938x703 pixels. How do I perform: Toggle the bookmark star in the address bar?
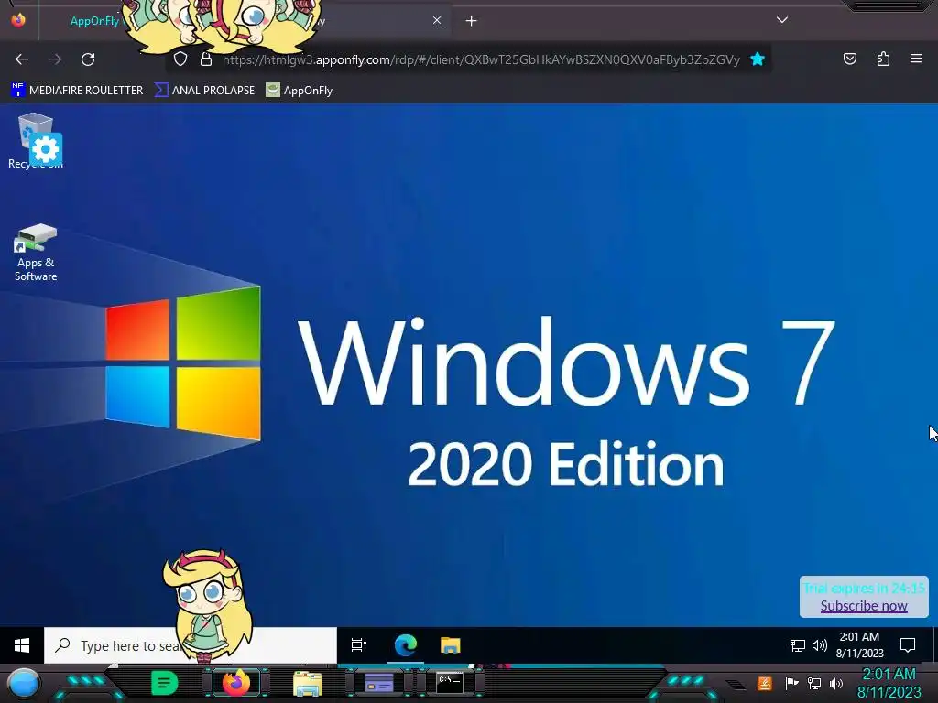click(758, 59)
